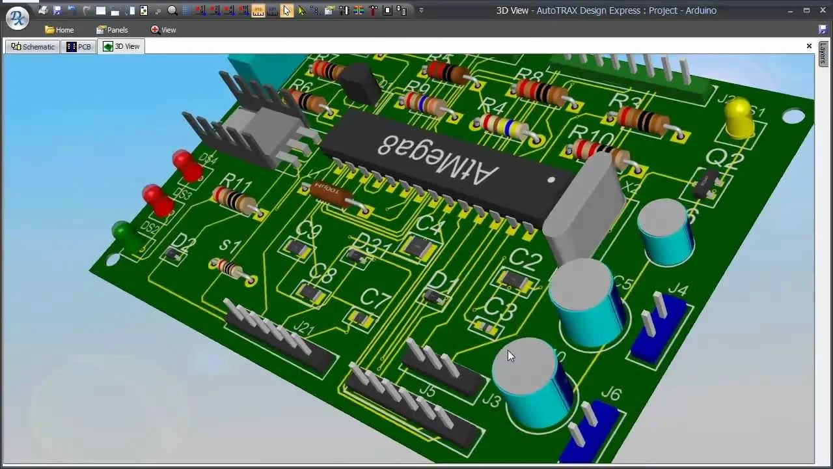The image size is (833, 469).
Task: Click the 'D31' silkscreen label
Action: [x=372, y=244]
